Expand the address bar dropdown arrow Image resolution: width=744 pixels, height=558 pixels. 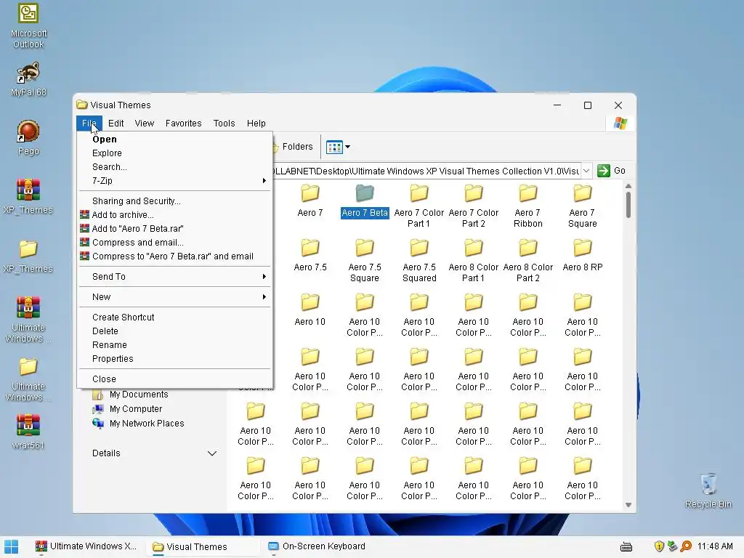[586, 171]
